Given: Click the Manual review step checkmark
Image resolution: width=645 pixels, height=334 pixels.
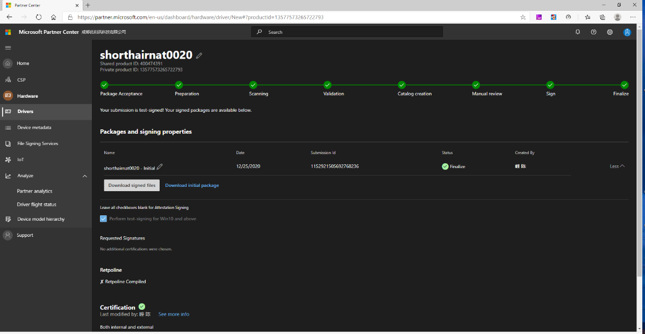Looking at the screenshot, I should (476, 85).
